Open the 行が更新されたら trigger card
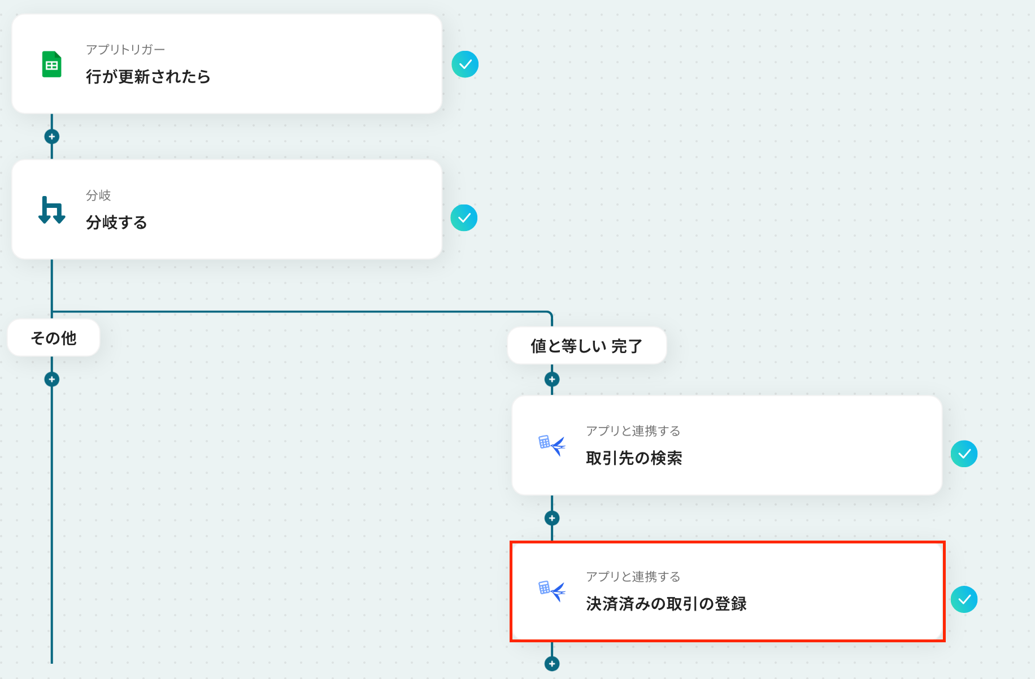 pyautogui.click(x=227, y=64)
